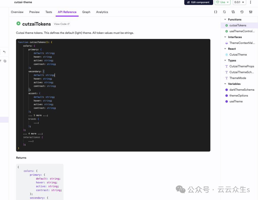Switch to the Graph tab
The image size is (258, 200).
click(86, 12)
